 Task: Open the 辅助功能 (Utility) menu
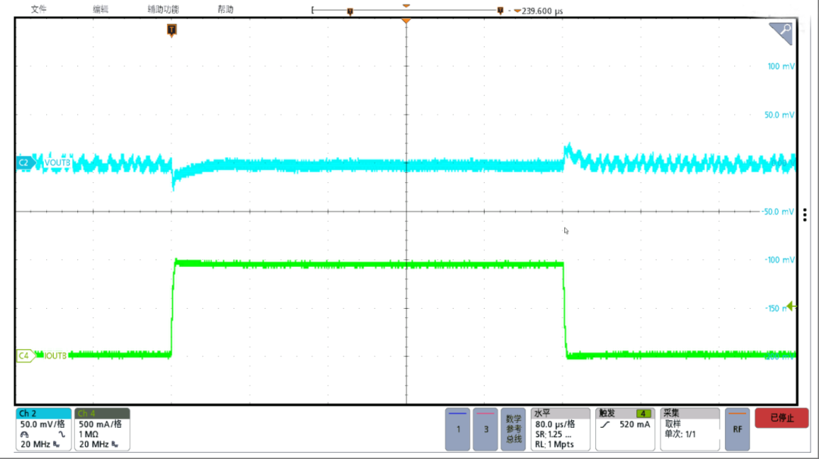pos(163,9)
